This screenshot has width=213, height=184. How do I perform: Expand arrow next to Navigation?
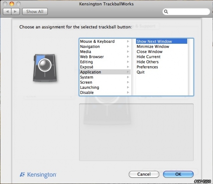click(128, 46)
